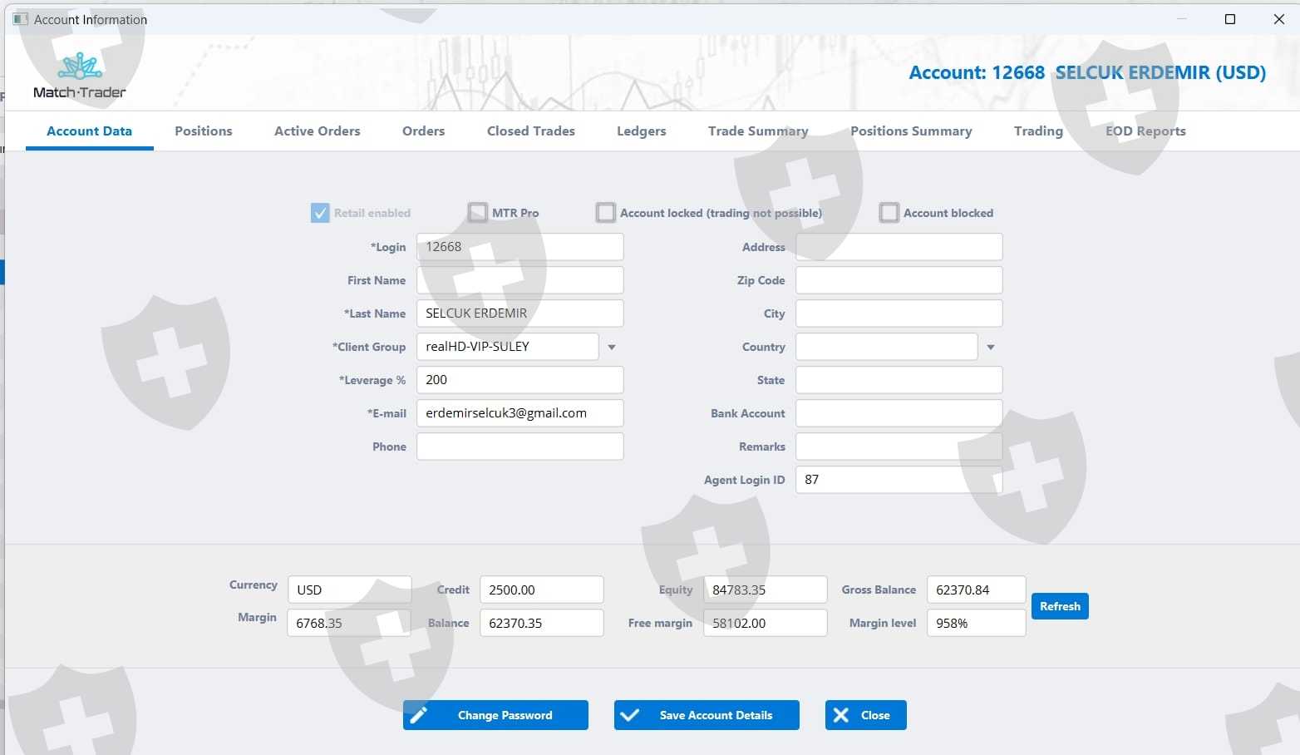1300x755 pixels.
Task: Go to the Ledgers tab
Action: click(642, 131)
